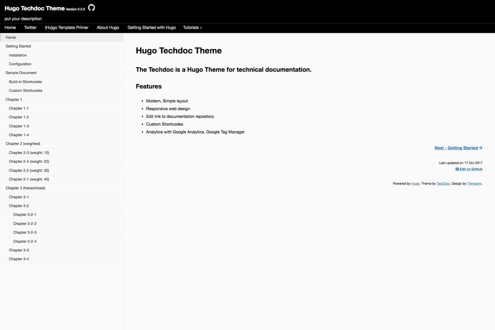
Task: Visit the Thingsym design credit link
Action: pyautogui.click(x=474, y=183)
